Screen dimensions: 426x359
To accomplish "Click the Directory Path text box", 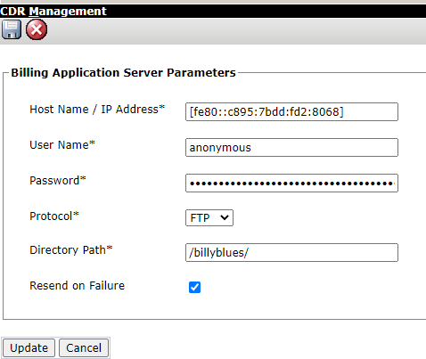I will coord(291,253).
